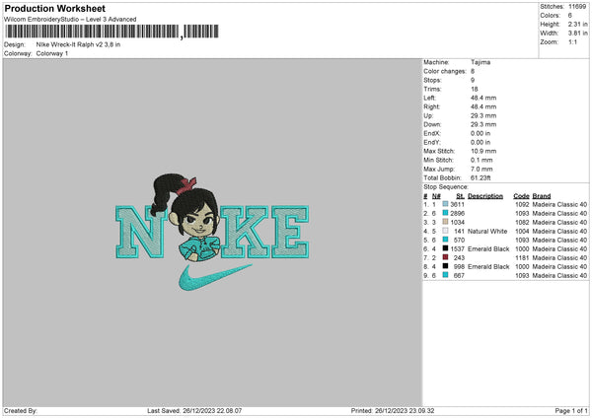
Task: Select the design name 'Nike Wreck-It Ralph v2 3,8 in'
Action: point(78,44)
